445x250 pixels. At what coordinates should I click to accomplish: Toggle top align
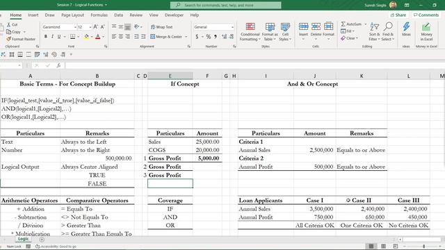click(x=114, y=27)
